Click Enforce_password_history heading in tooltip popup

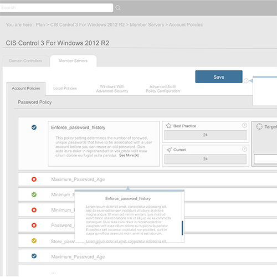click(128, 198)
